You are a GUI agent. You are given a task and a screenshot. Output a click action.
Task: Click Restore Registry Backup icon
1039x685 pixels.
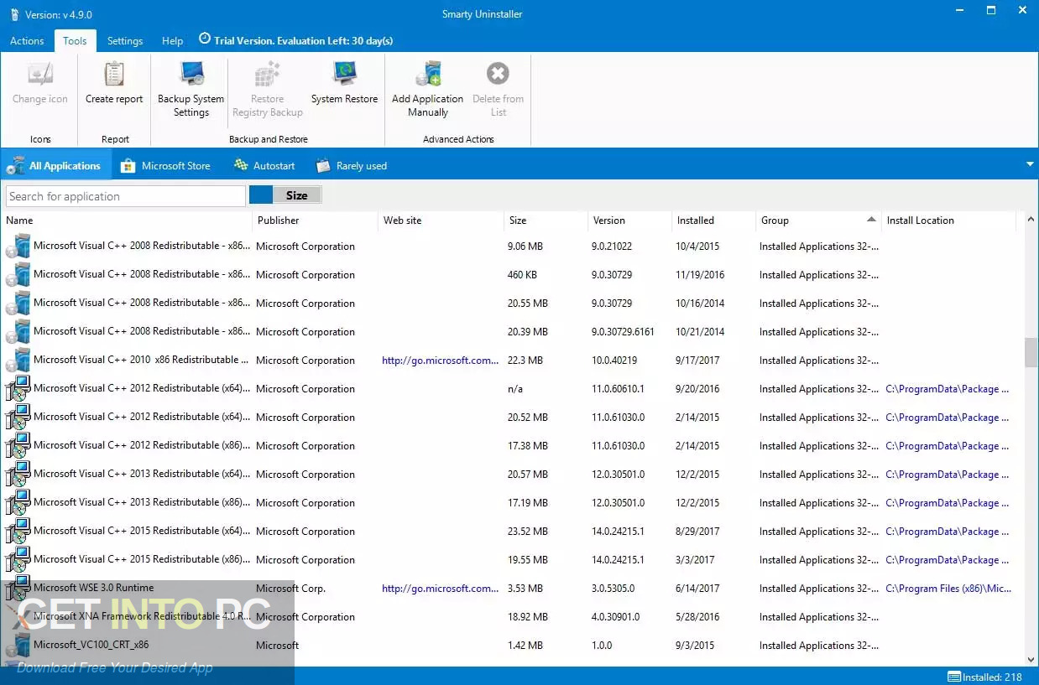pyautogui.click(x=267, y=75)
